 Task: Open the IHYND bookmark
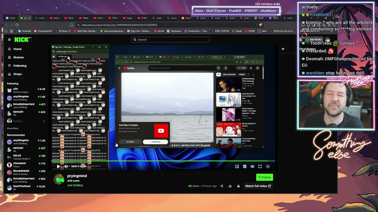tap(250, 31)
